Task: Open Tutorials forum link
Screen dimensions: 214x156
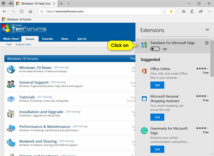Action: coord(27,97)
